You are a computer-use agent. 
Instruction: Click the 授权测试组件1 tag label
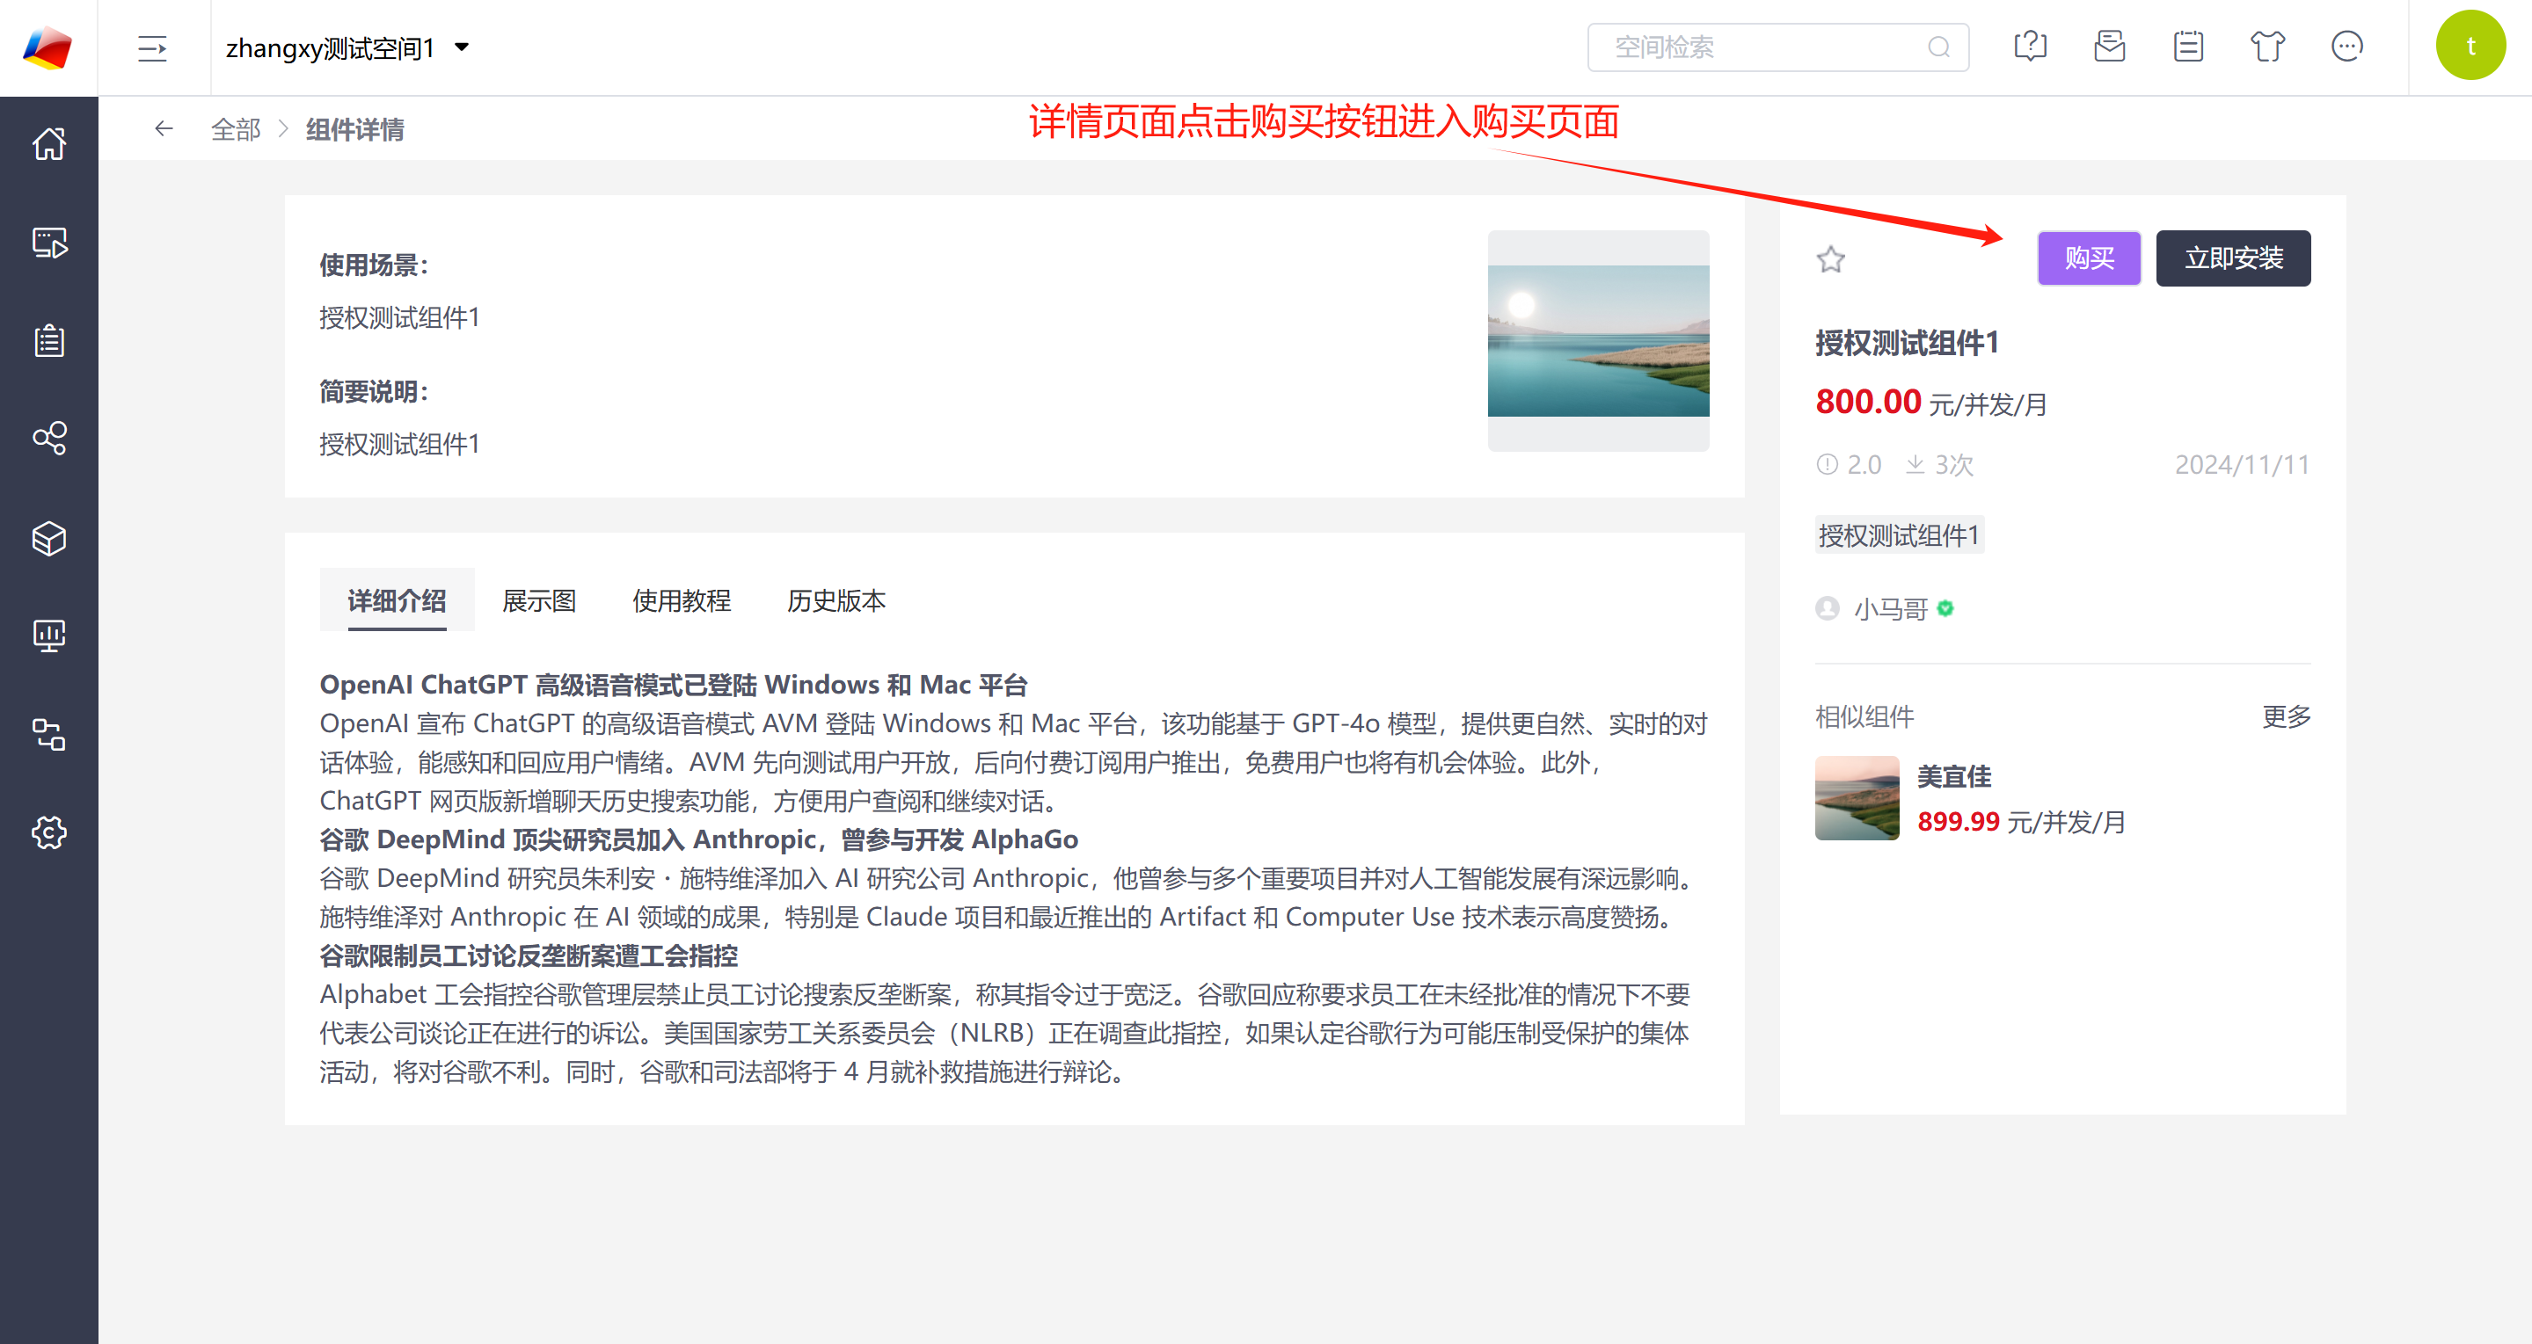[x=1899, y=535]
